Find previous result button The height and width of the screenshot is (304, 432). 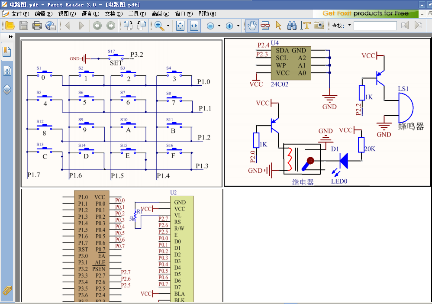point(405,26)
